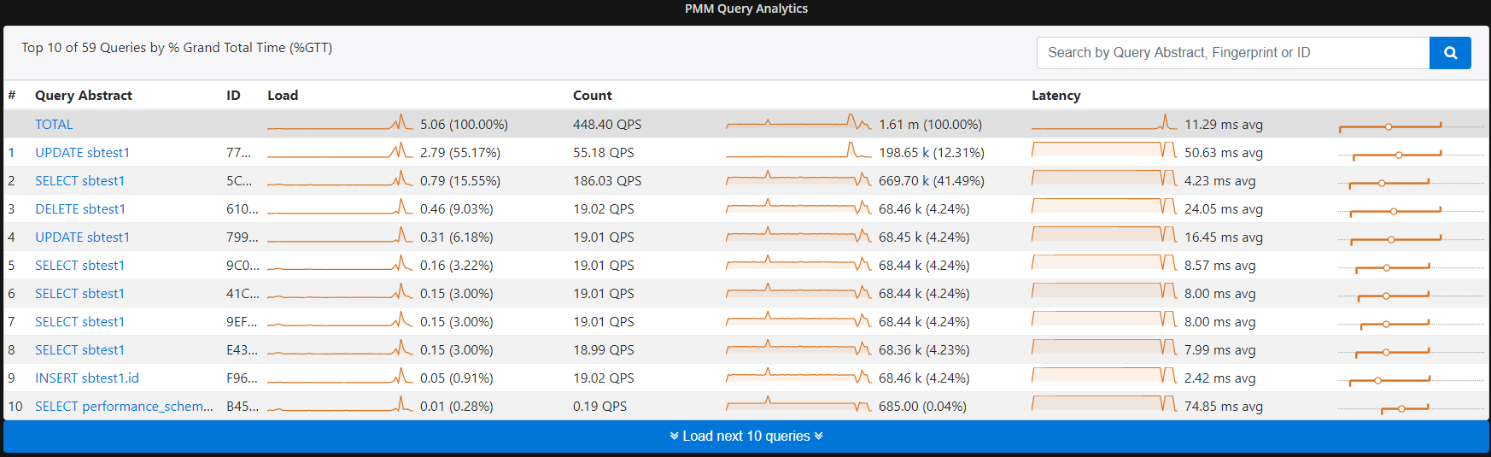
Task: Load next 10 queries
Action: (x=745, y=436)
